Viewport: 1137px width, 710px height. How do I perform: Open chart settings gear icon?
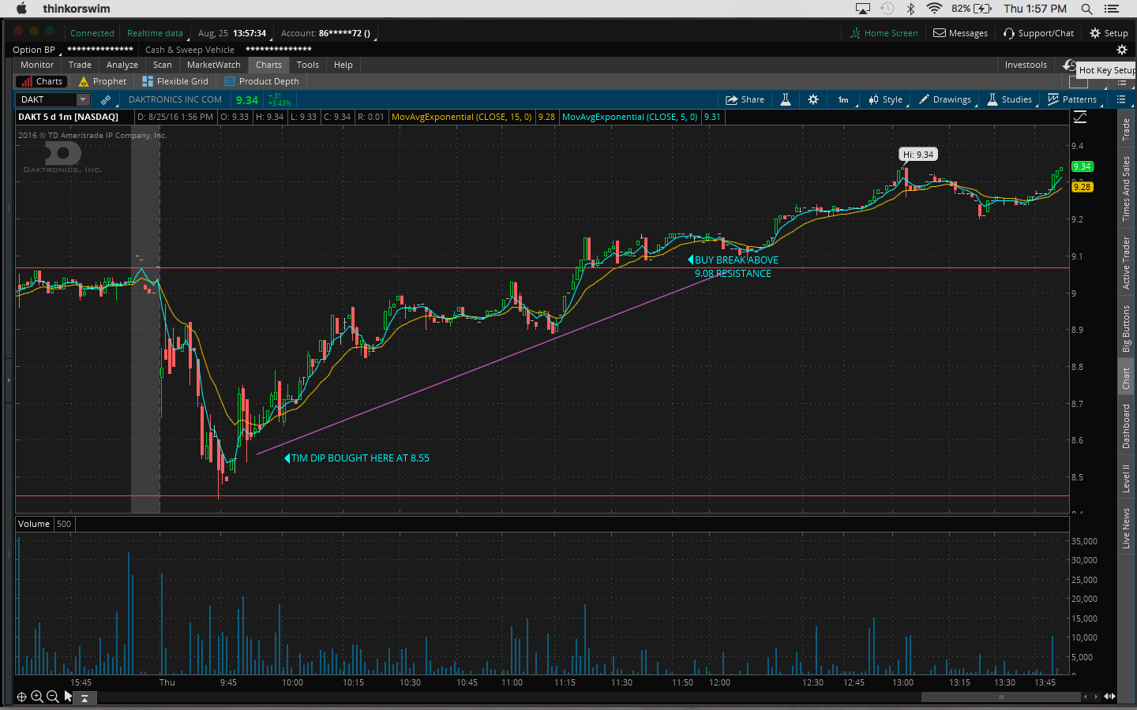(813, 100)
